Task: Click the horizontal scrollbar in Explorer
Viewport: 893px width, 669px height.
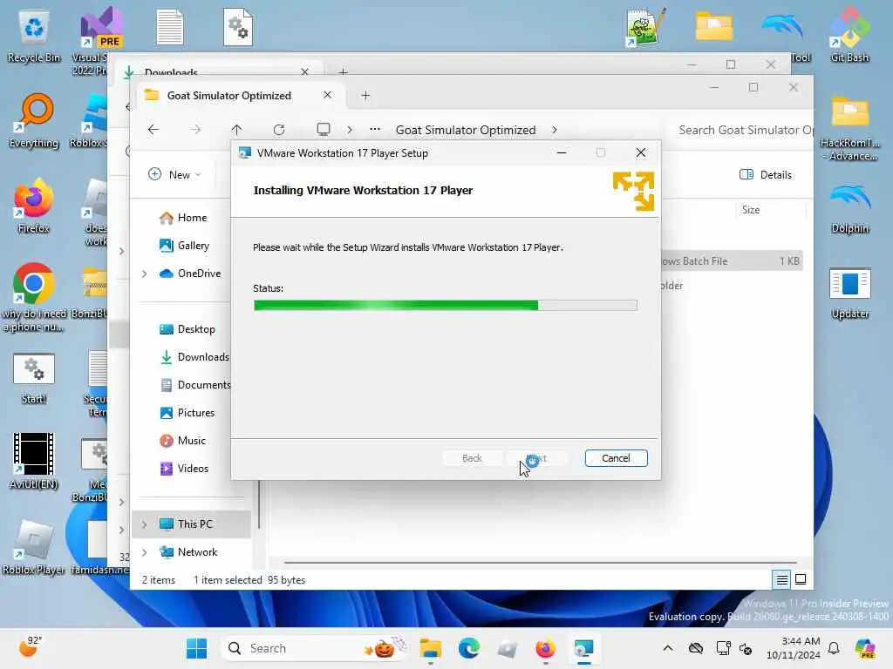Action: coord(540,562)
